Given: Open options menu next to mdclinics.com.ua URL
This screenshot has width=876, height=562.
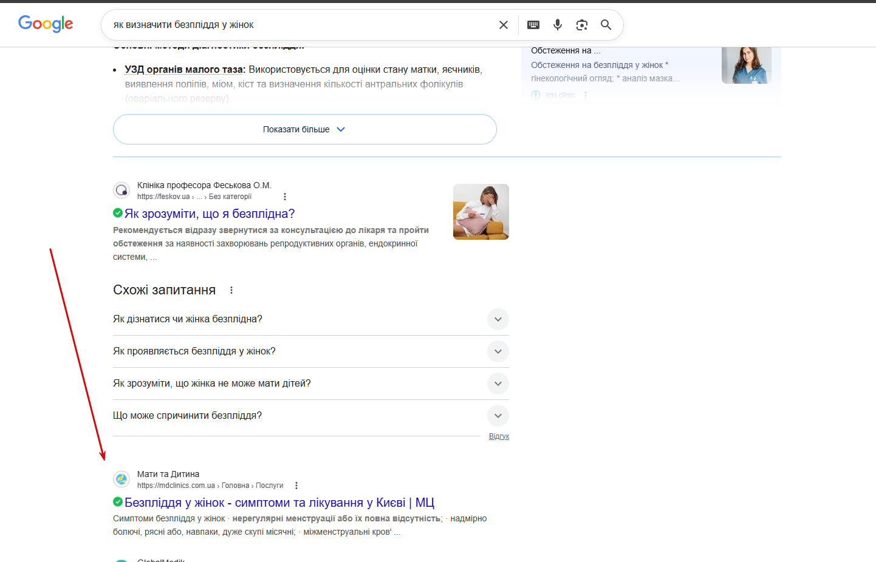Looking at the screenshot, I should tap(296, 486).
